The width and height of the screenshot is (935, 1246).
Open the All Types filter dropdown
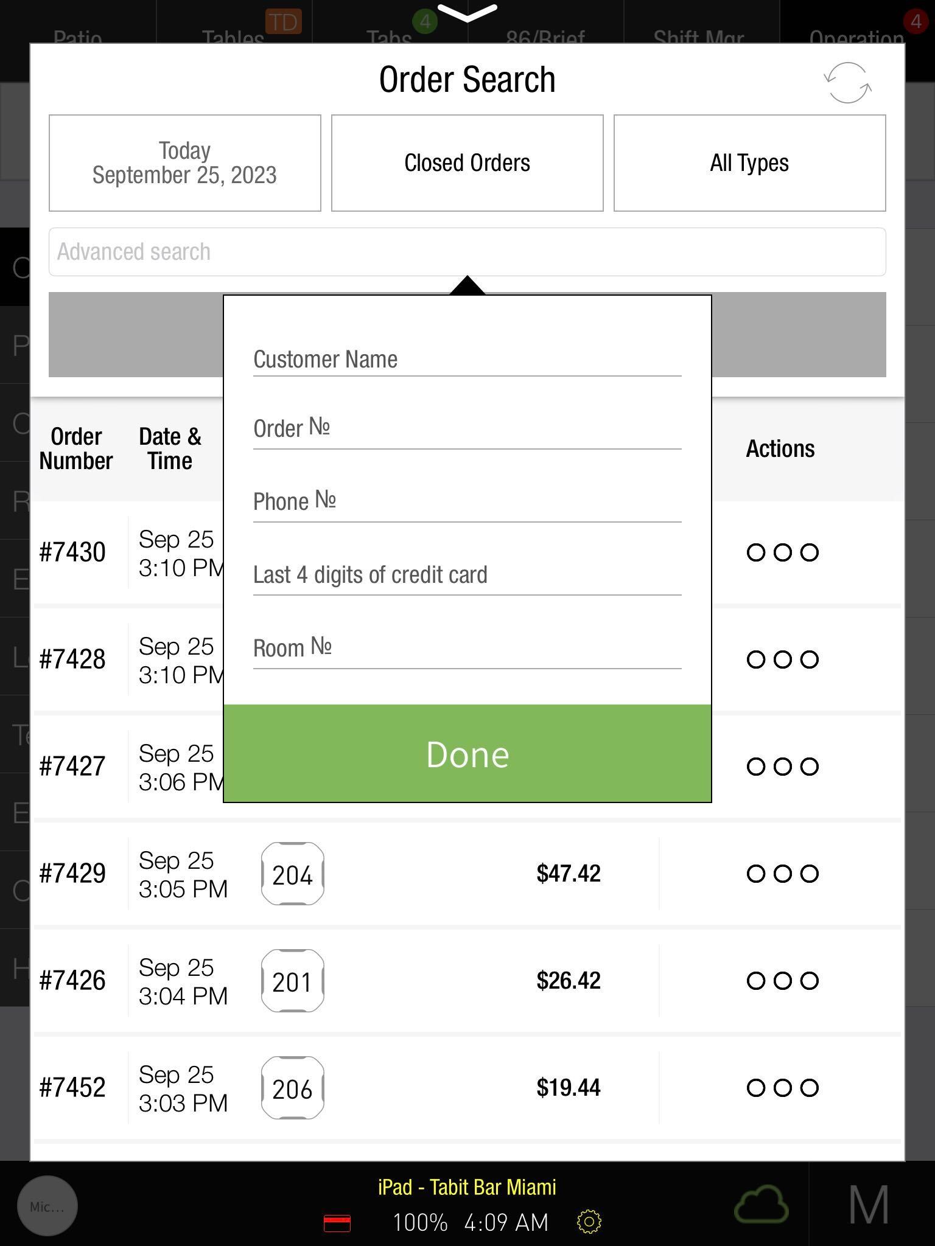tap(749, 163)
